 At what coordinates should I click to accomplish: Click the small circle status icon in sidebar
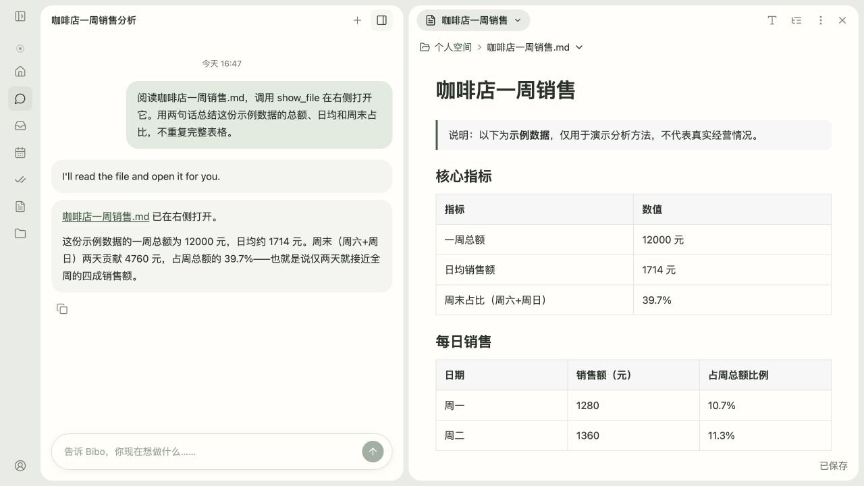20,49
